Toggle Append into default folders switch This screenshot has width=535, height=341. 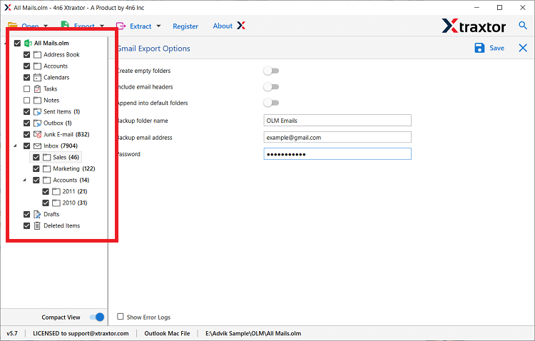point(271,103)
